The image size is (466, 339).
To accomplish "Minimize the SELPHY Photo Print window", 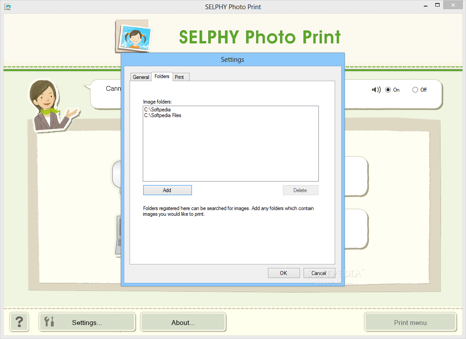I will 426,6.
